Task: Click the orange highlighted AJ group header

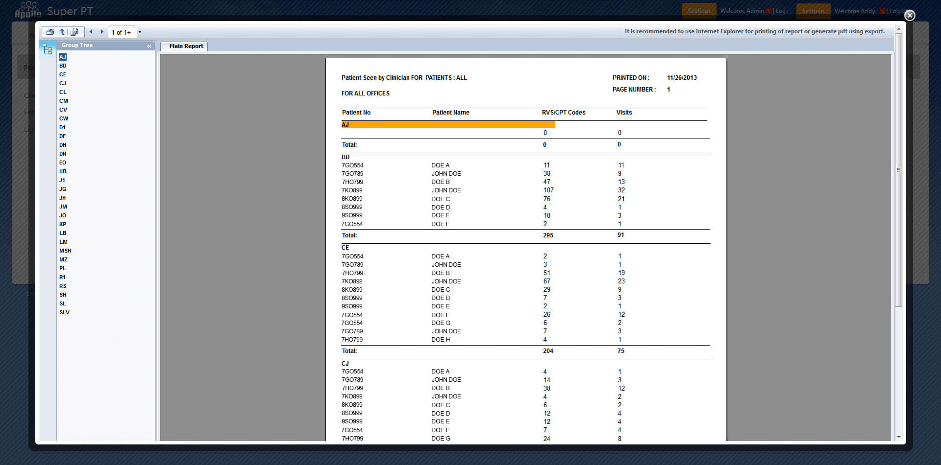Action: tap(447, 125)
